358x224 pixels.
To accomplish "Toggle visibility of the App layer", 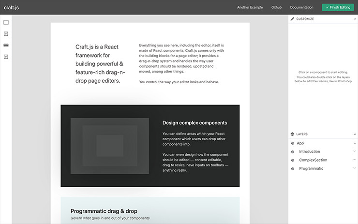I will pyautogui.click(x=293, y=143).
